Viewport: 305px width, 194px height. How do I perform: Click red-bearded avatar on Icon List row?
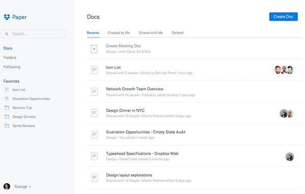tap(278, 70)
